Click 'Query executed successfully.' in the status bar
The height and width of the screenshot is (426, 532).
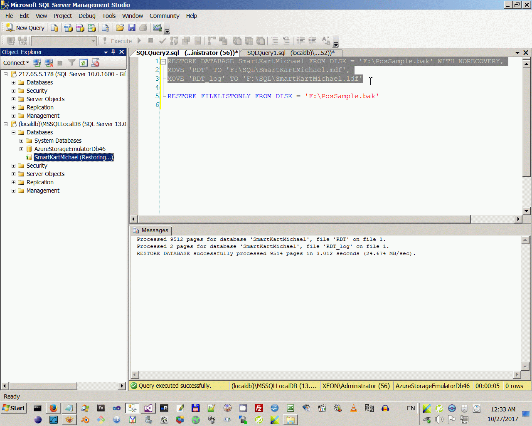[175, 386]
